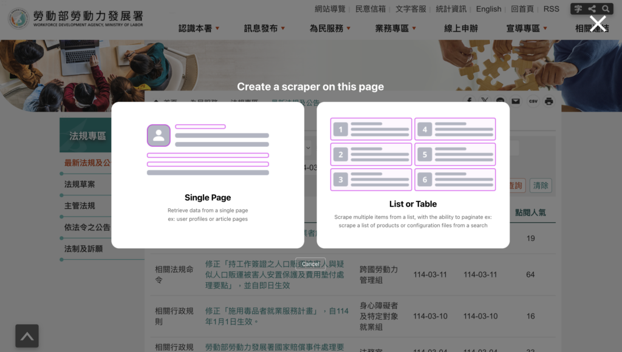
Task: Click the font size 字 icon
Action: pyautogui.click(x=578, y=9)
